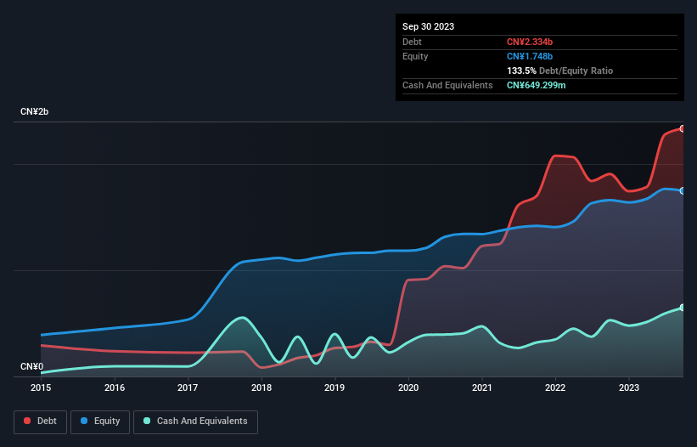This screenshot has height=447, width=697.
Task: Click the 2023 label on the x-axis
Action: tap(629, 388)
